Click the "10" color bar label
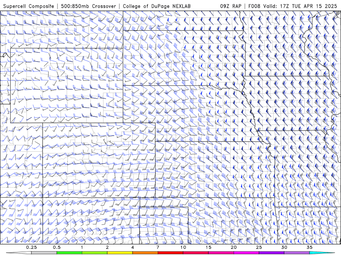The image size is (341, 255). coord(183,247)
